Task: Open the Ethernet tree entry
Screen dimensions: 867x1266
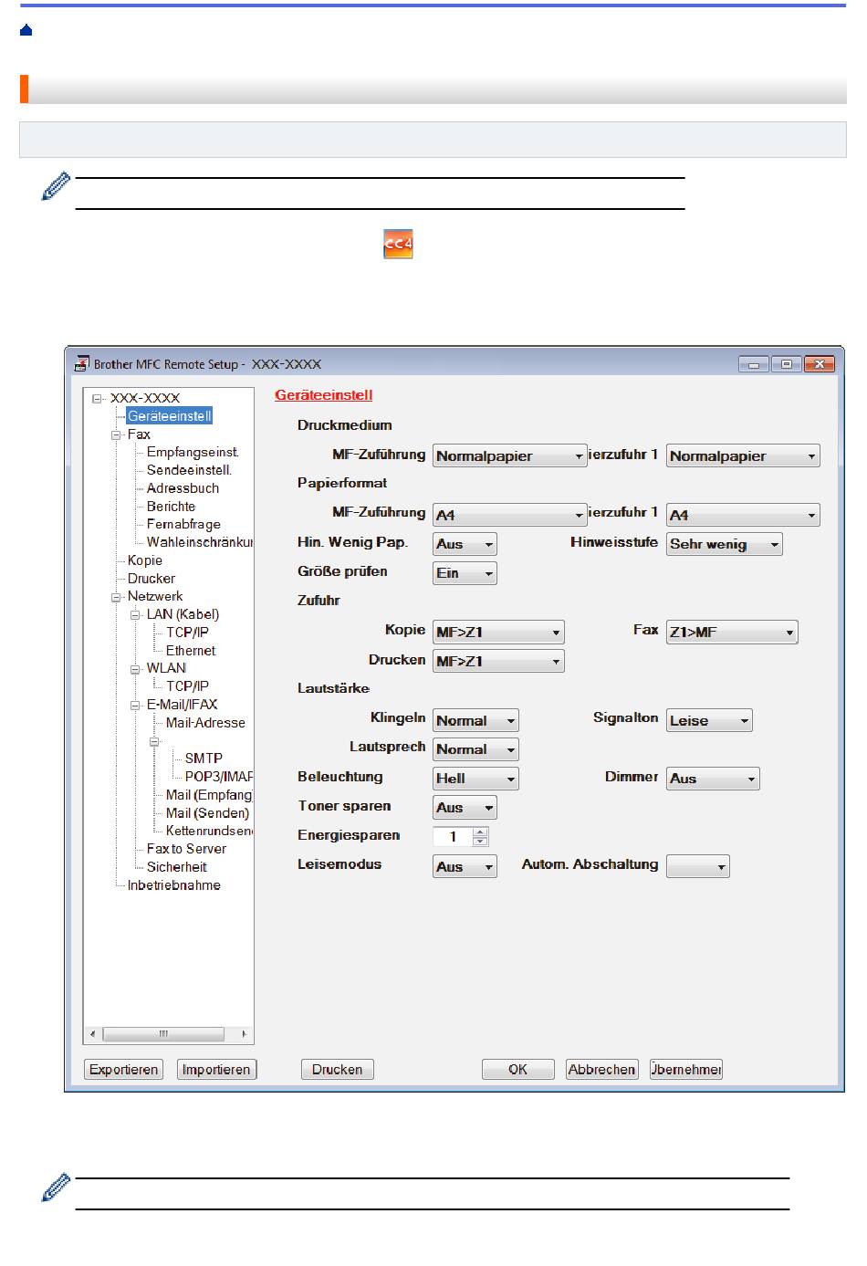Action: (x=191, y=651)
